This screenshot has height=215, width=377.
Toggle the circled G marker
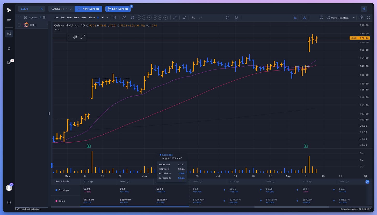point(160,18)
